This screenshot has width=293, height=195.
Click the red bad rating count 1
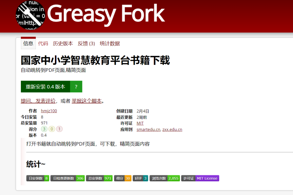point(60,129)
